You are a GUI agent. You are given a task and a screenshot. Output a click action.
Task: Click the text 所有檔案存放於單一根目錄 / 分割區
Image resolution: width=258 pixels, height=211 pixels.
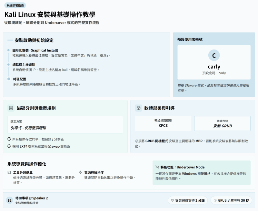[38, 139]
